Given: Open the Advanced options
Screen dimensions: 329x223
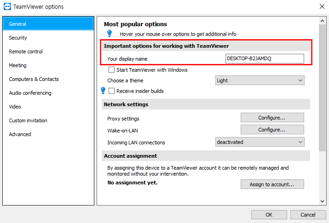Looking at the screenshot, I should pyautogui.click(x=48, y=134).
